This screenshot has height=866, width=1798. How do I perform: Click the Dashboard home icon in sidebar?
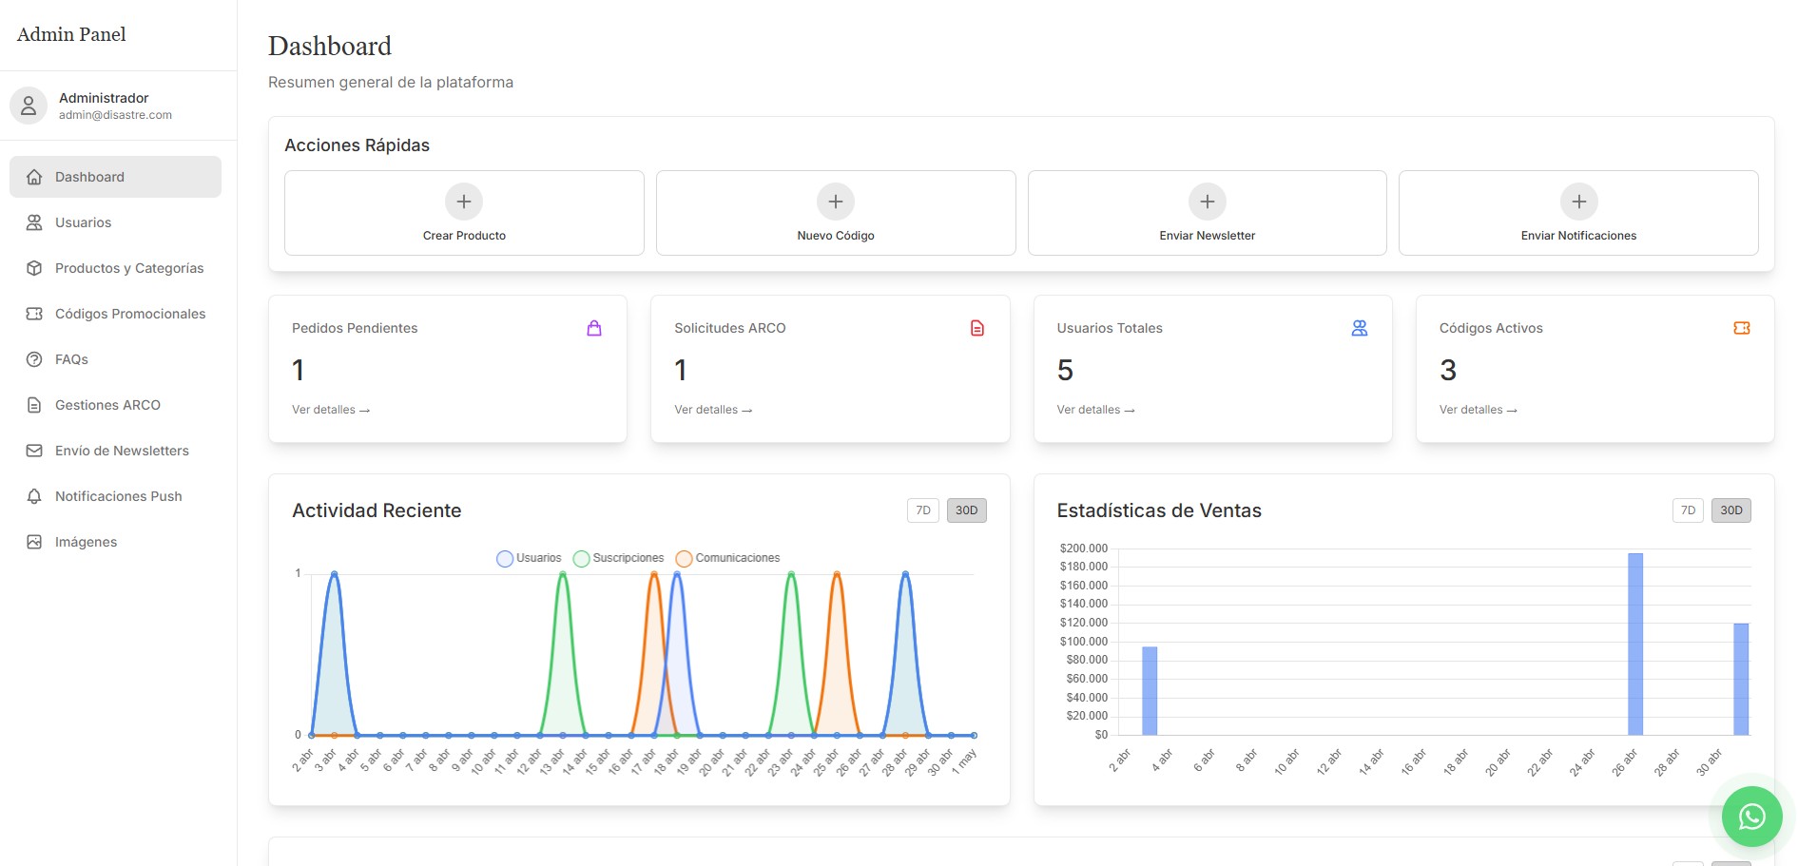click(x=34, y=177)
